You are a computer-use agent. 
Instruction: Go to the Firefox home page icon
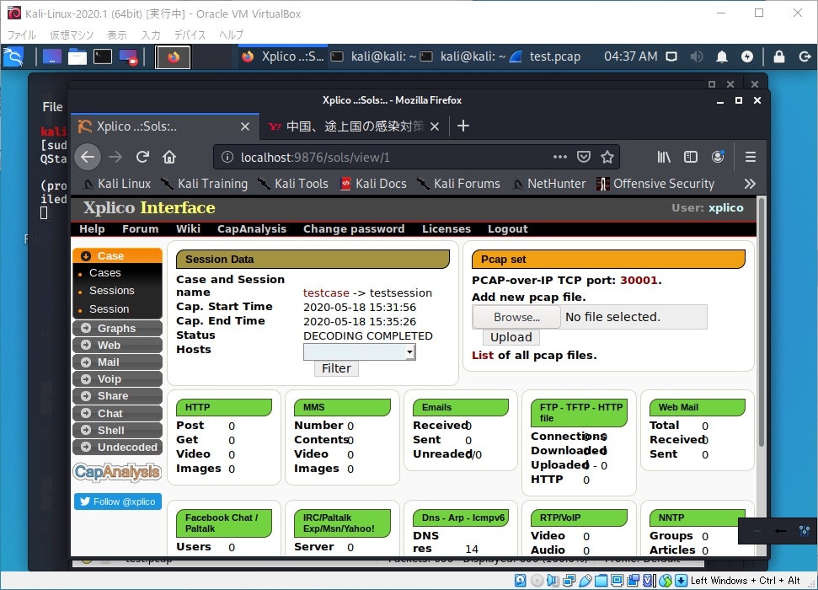pyautogui.click(x=168, y=157)
